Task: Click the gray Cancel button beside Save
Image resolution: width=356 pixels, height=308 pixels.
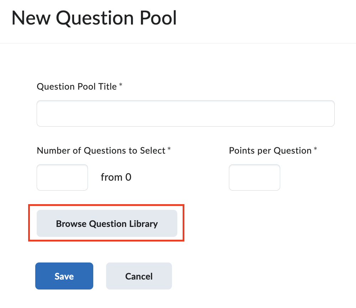Action: click(x=139, y=276)
